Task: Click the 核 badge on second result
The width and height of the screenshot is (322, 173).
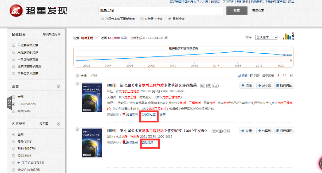Action: pyautogui.click(x=214, y=131)
